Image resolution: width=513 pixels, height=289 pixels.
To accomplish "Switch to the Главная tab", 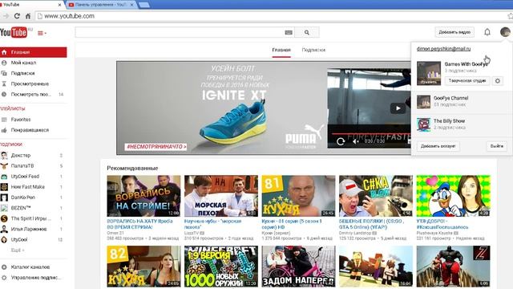I will tap(281, 50).
